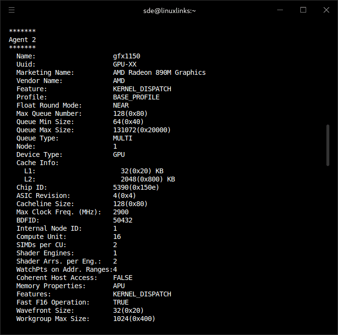The image size is (338, 335).
Task: Click the 'Internal Node ID:' label
Action: pyautogui.click(x=49, y=228)
